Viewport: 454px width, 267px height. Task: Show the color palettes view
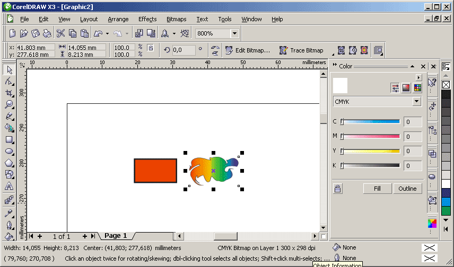click(x=417, y=88)
